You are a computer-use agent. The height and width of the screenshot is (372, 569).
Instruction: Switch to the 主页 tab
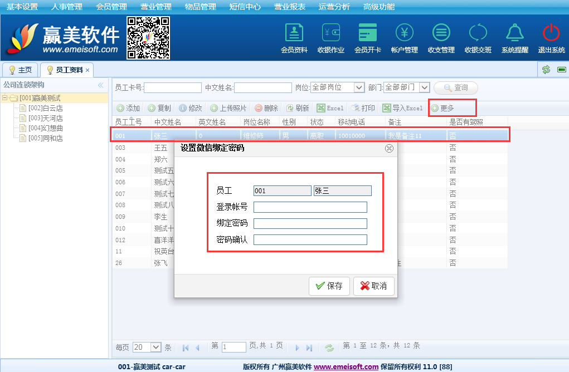tap(21, 70)
